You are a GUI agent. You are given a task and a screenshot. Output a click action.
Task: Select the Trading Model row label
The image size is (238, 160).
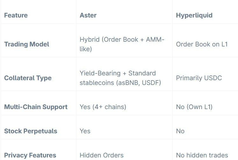click(x=26, y=44)
